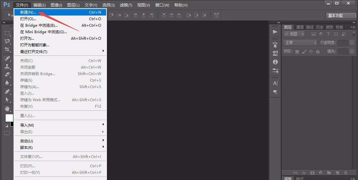Choose 打开为智能对象...
This screenshot has height=180, width=358.
pos(60,45)
